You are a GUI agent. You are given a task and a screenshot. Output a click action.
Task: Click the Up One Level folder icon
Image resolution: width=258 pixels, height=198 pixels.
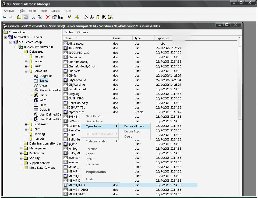[19, 17]
